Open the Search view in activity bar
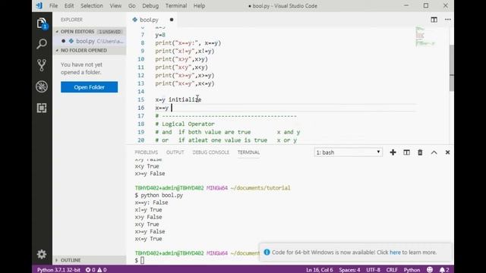Viewport: 486px width, 273px height. tap(42, 44)
